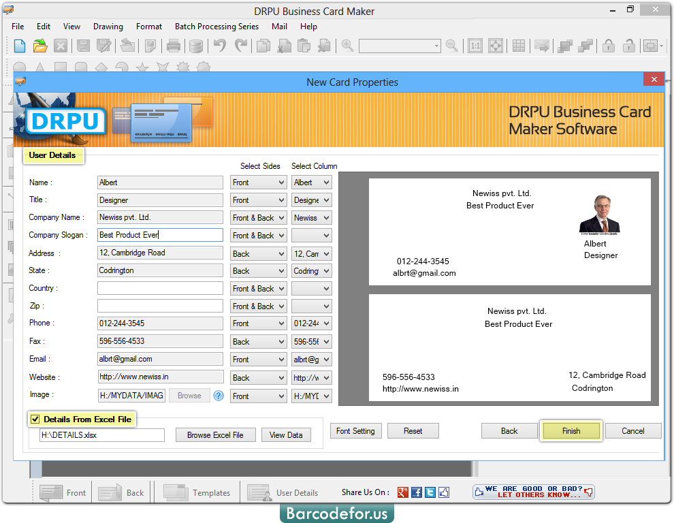Screen dimensions: 674x523
Task: Click the Reset button
Action: click(x=413, y=431)
